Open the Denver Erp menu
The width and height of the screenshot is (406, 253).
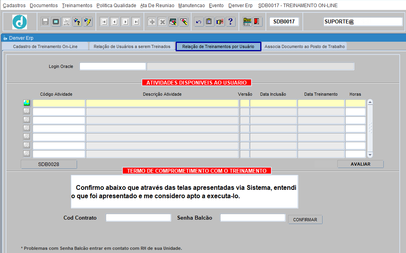pyautogui.click(x=241, y=6)
